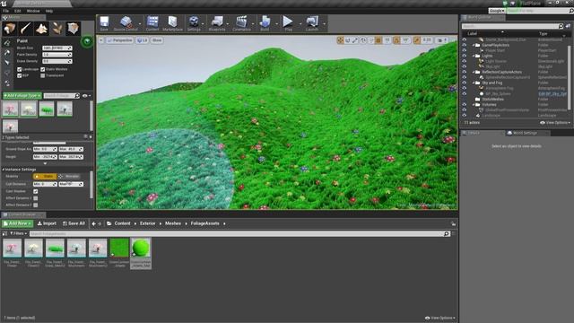The height and width of the screenshot is (323, 574).
Task: Click the World Outliner search field
Action: click(x=512, y=26)
